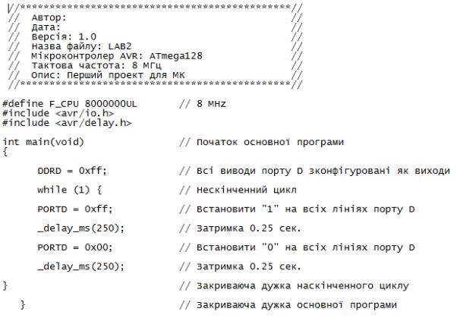The image size is (457, 321).
Task: Click the DDRD = 0xff; statement
Action: (x=72, y=171)
